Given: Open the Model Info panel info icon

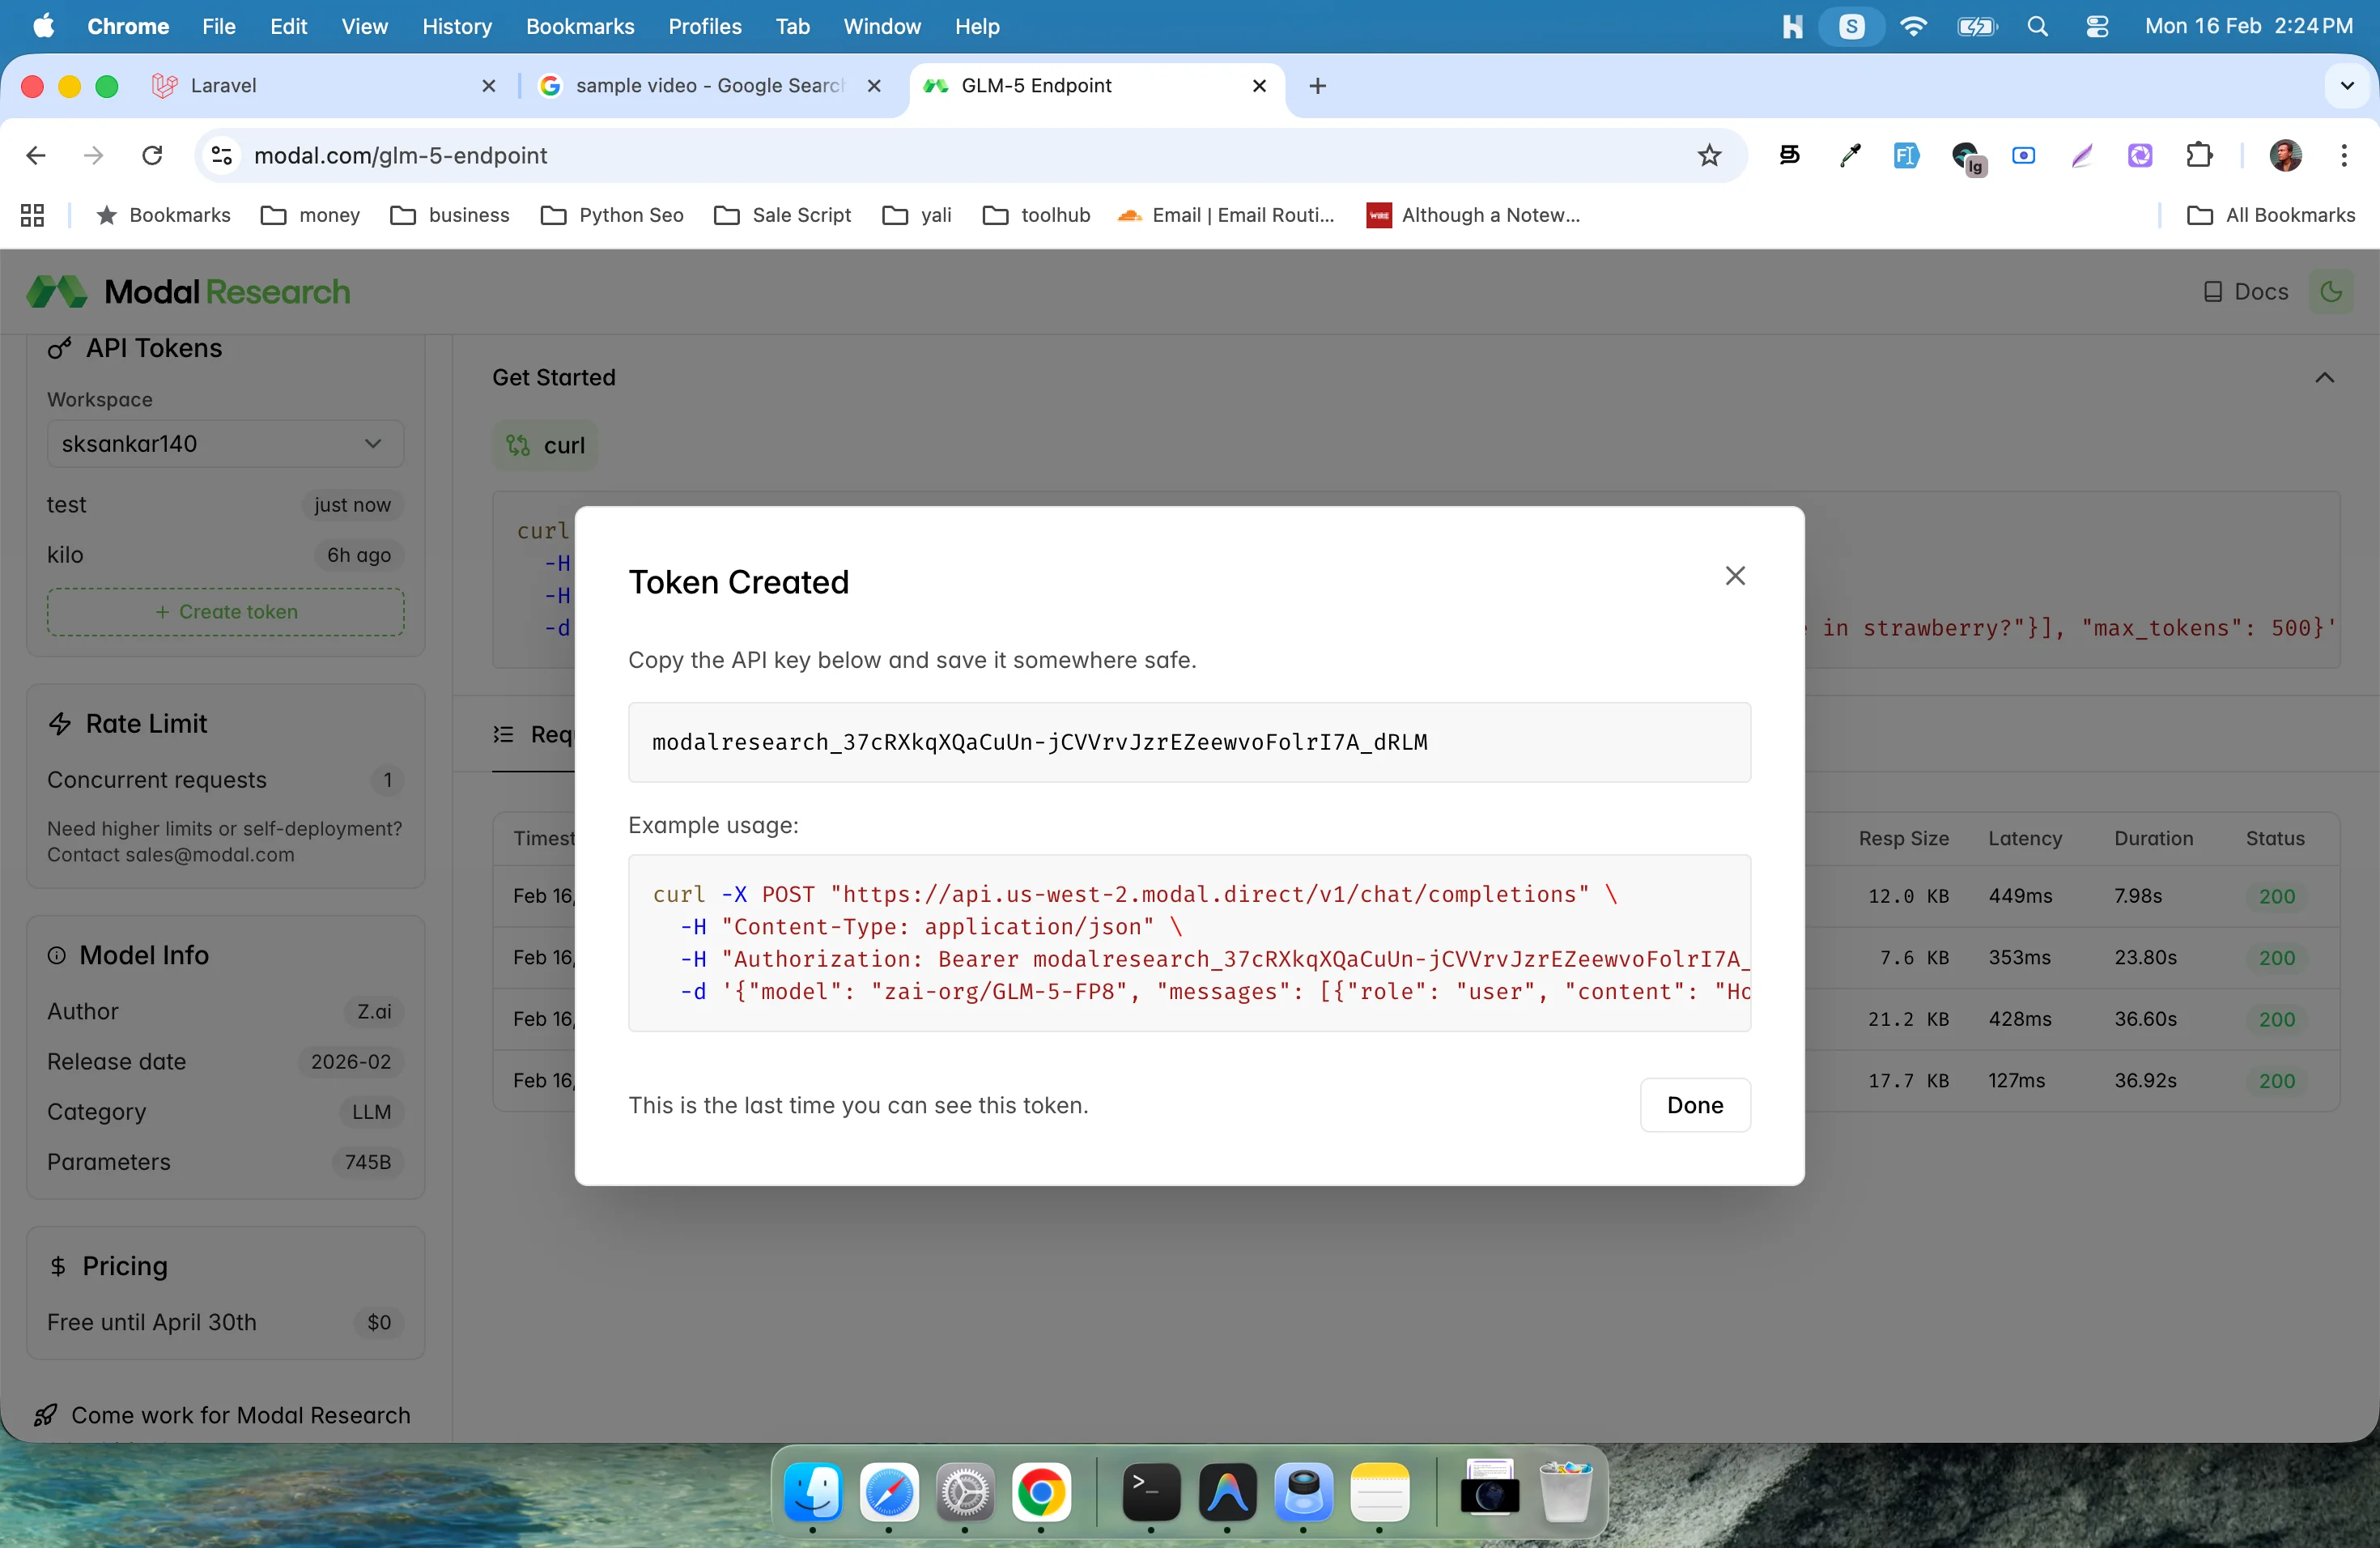Looking at the screenshot, I should pos(57,956).
